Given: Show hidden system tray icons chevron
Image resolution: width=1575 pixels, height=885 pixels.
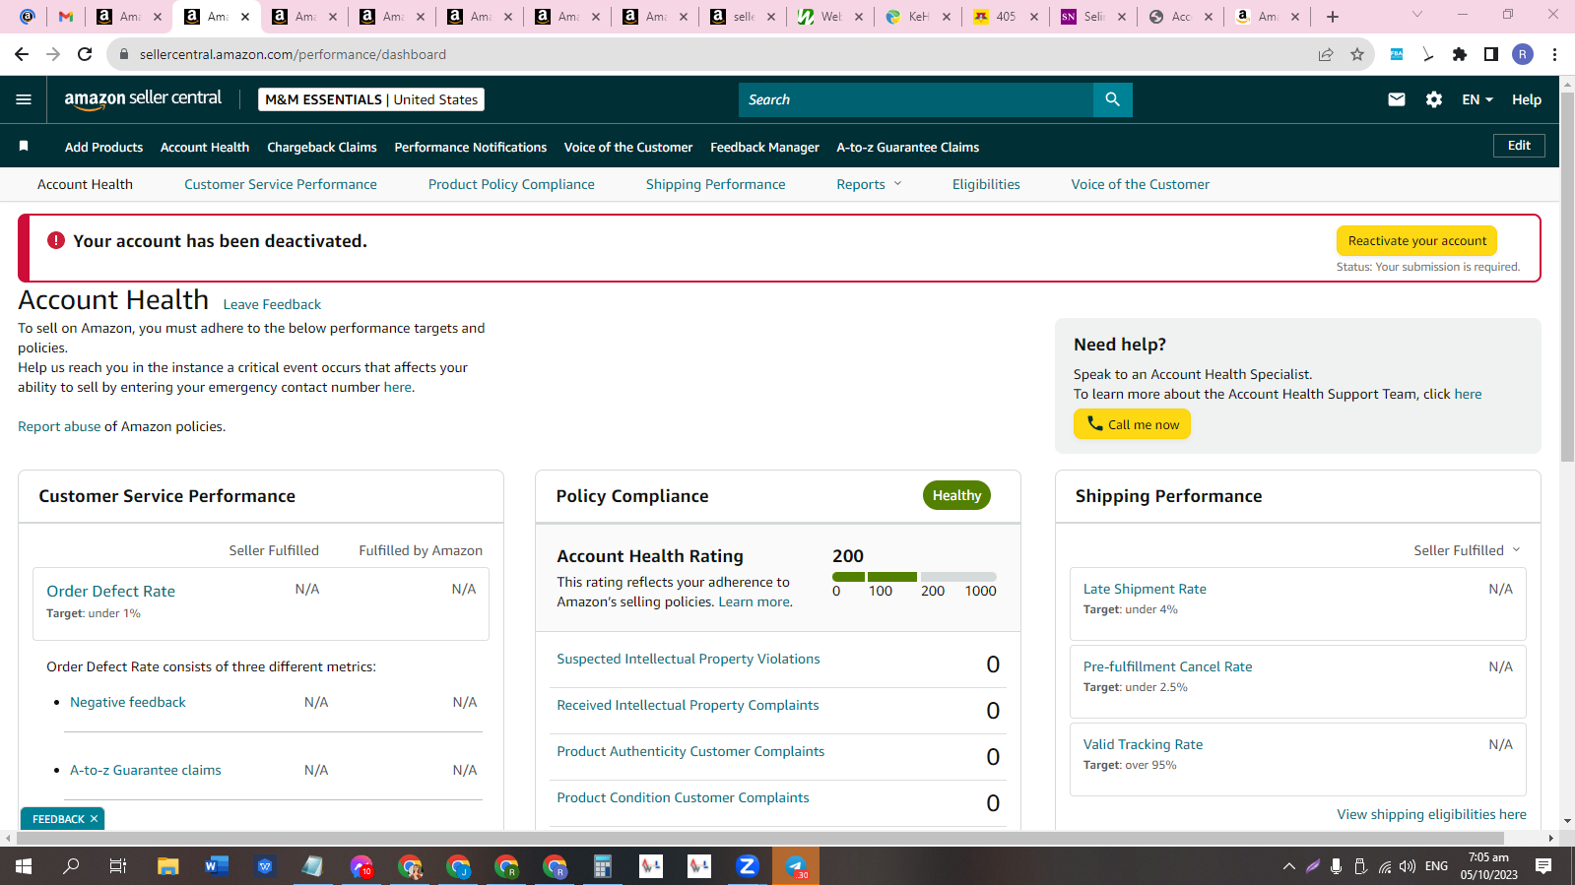Looking at the screenshot, I should 1288,866.
